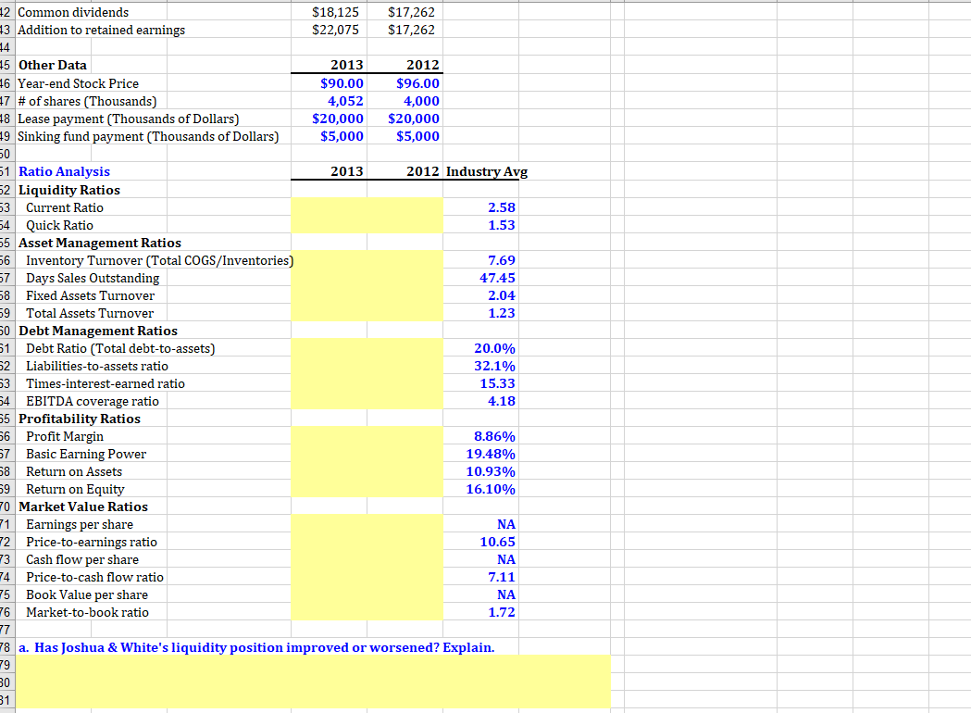This screenshot has height=713, width=971.
Task: Click the 'Sinking fund payment' label cell
Action: tap(148, 136)
